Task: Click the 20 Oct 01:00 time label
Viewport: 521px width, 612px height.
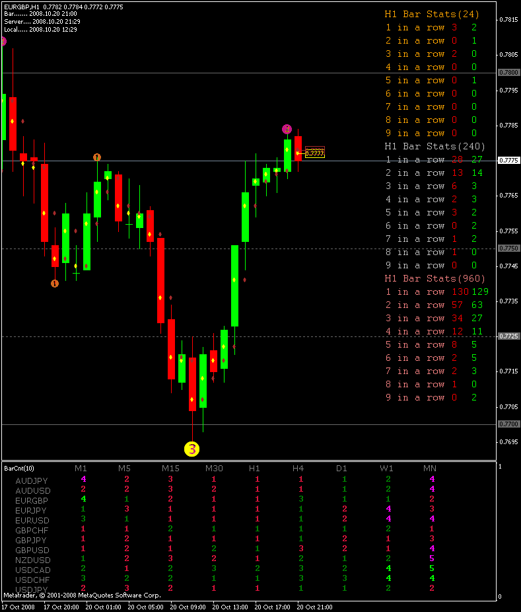Action: (104, 607)
